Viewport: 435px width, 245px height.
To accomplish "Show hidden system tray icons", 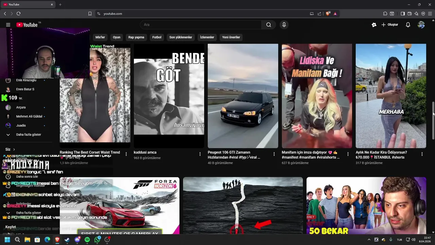I will 369,240.
